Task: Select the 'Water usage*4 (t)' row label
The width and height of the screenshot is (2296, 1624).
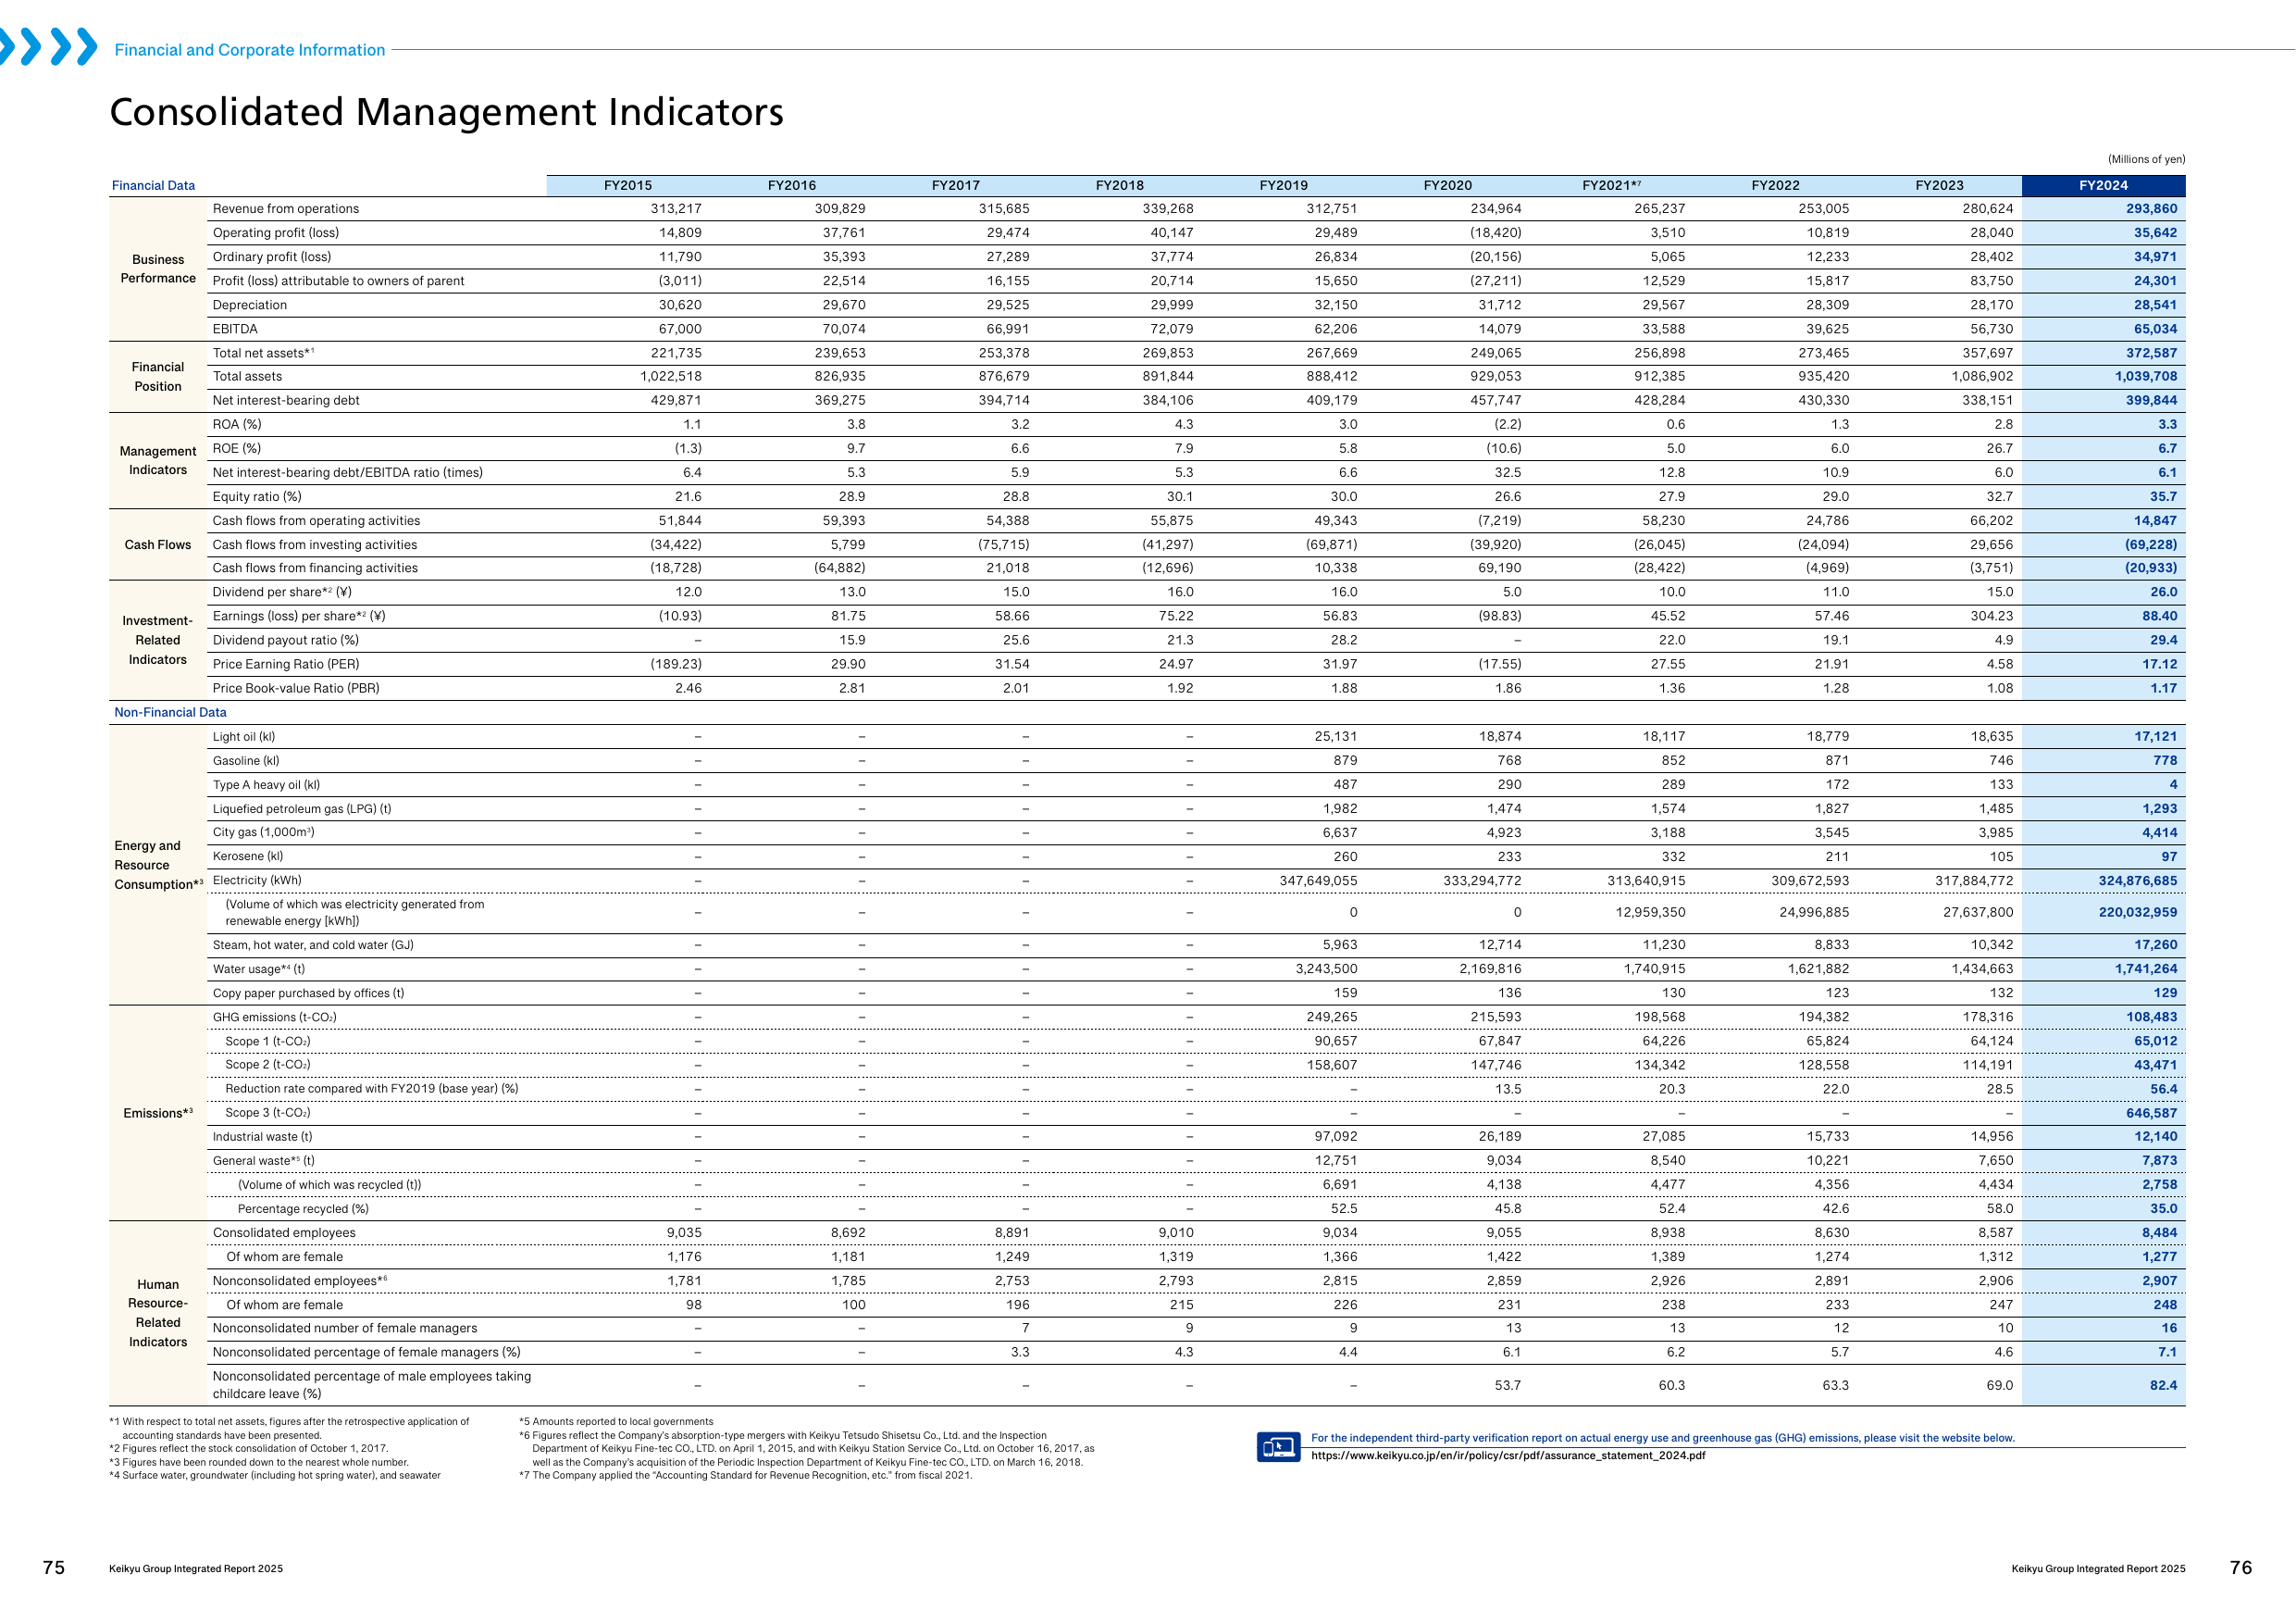Action: click(259, 968)
